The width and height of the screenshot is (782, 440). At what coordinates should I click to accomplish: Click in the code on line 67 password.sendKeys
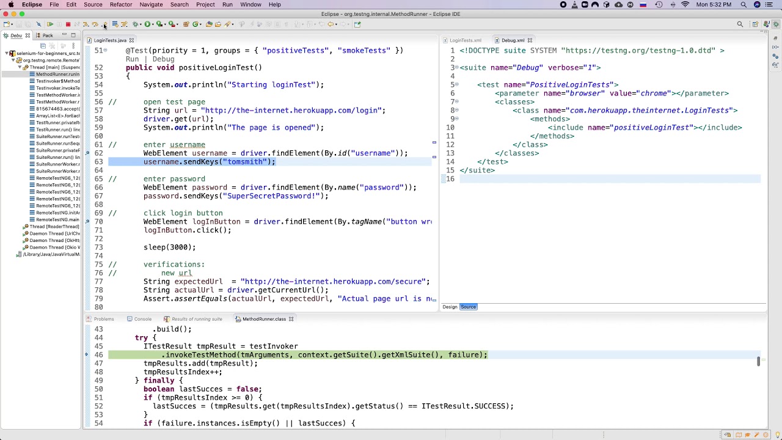(235, 196)
